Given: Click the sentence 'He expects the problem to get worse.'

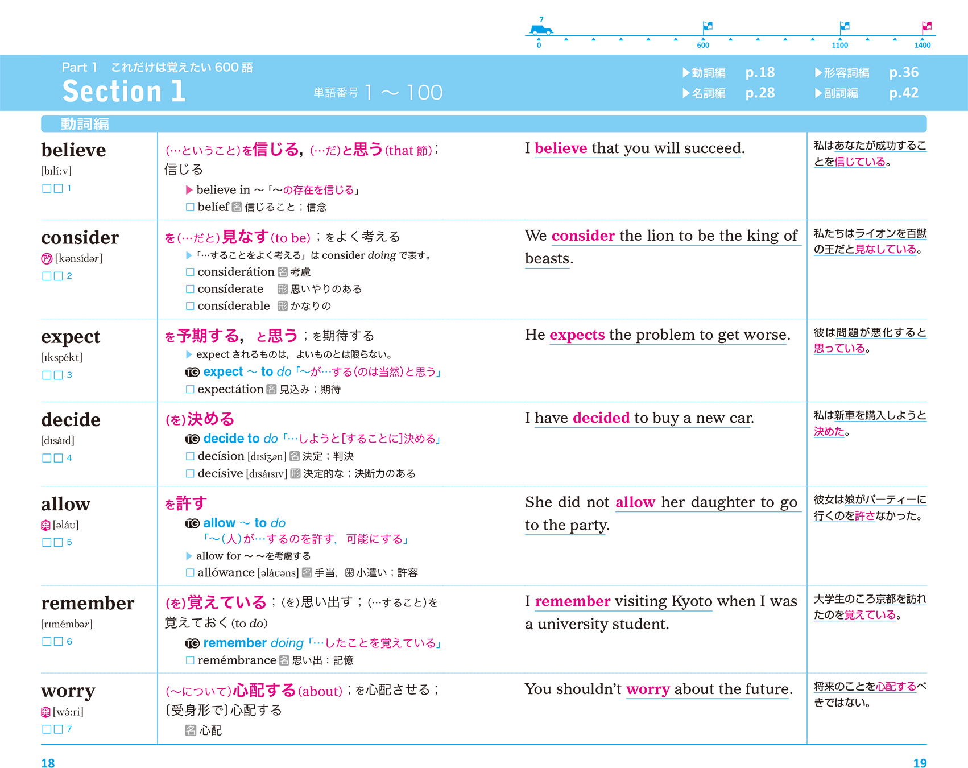Looking at the screenshot, I should coord(657,335).
